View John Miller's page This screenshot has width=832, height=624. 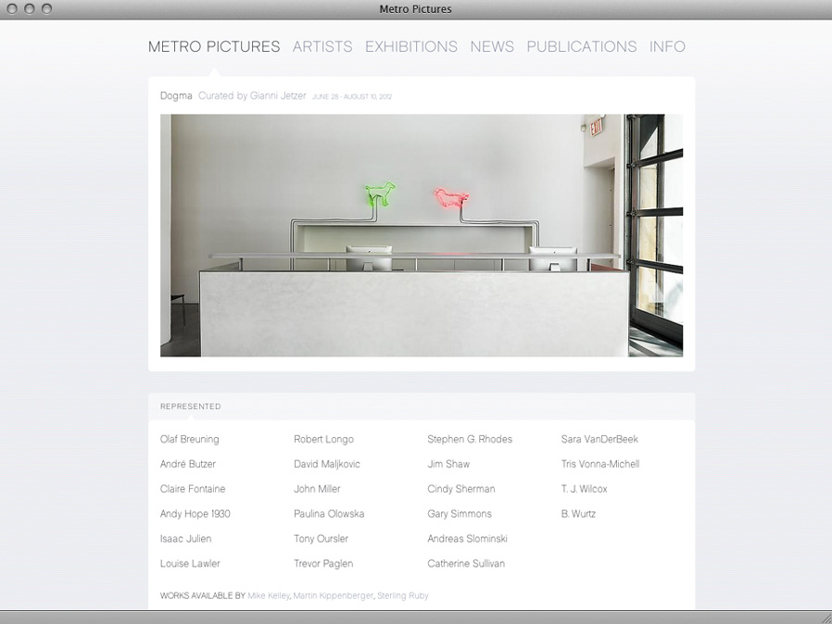pyautogui.click(x=317, y=489)
